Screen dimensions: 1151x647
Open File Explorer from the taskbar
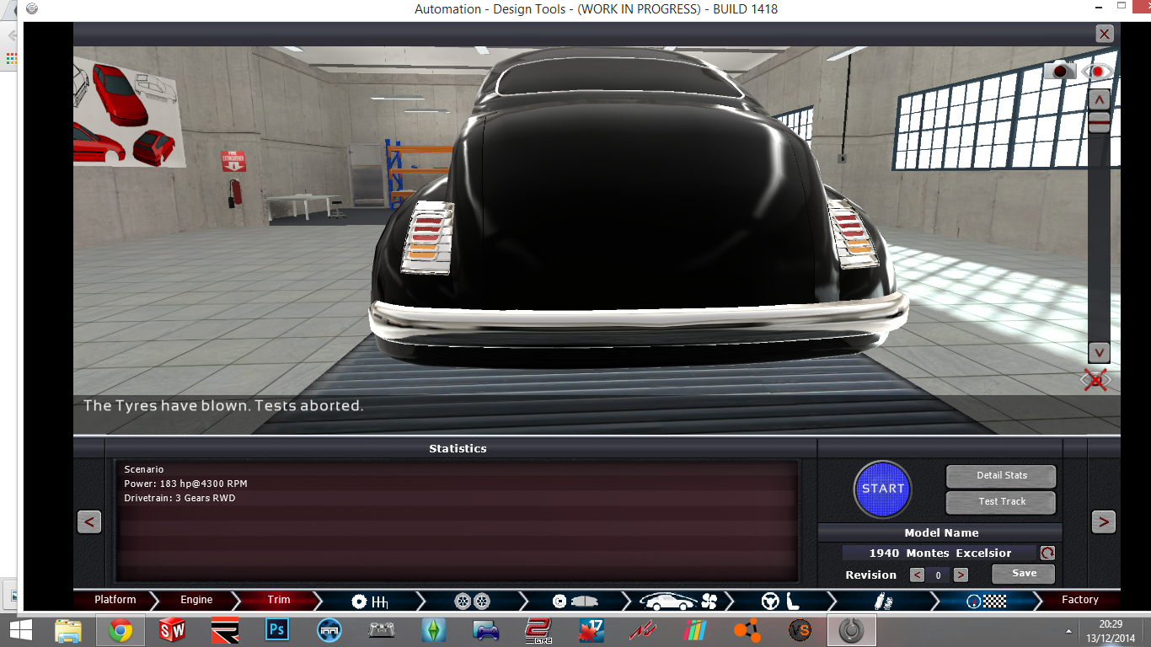(x=67, y=629)
